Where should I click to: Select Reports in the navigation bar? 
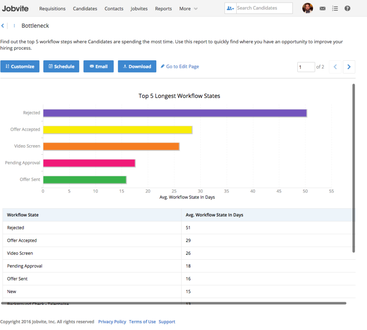[x=163, y=8]
